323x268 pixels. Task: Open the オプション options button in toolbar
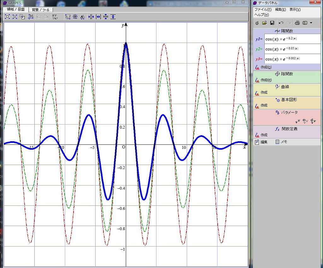(55, 17)
